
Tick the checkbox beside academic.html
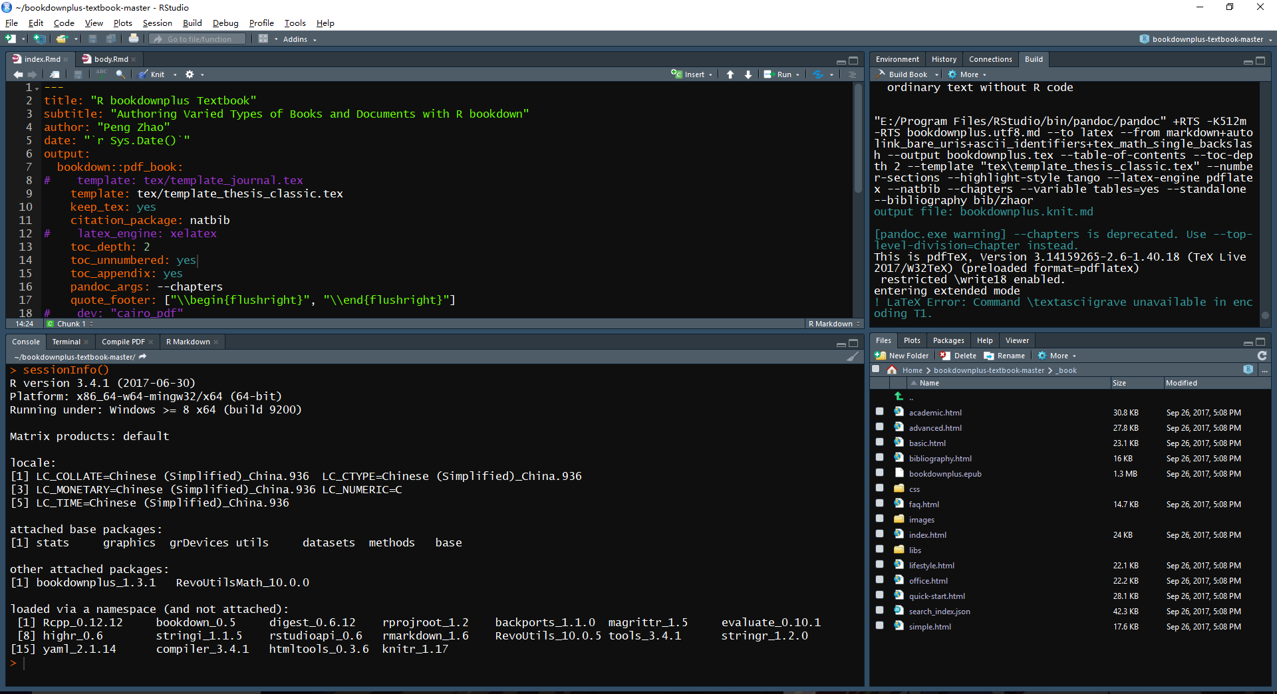point(879,411)
